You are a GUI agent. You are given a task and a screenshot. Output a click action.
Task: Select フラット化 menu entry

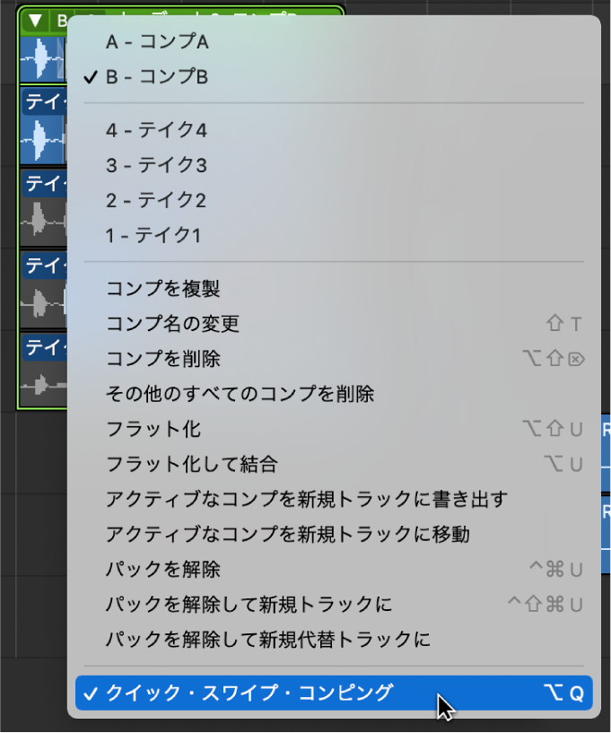(334, 429)
